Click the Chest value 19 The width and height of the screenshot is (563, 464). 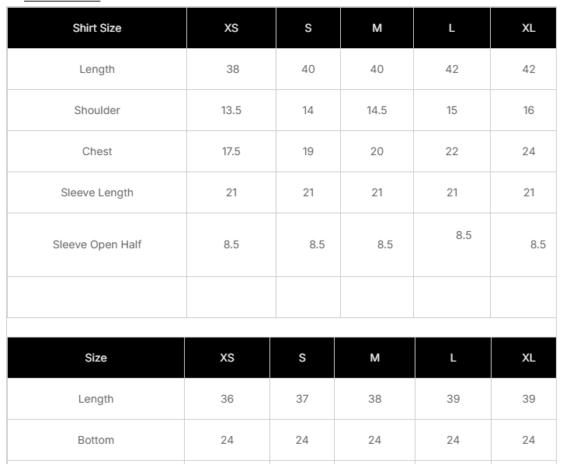point(308,151)
